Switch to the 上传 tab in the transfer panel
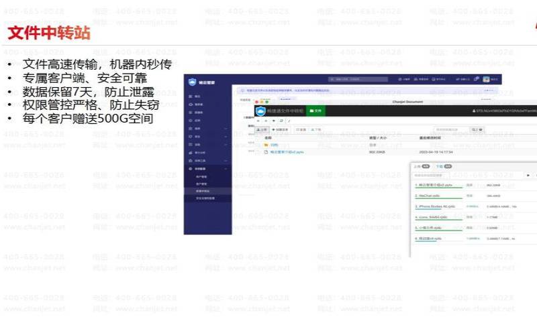 (422, 166)
